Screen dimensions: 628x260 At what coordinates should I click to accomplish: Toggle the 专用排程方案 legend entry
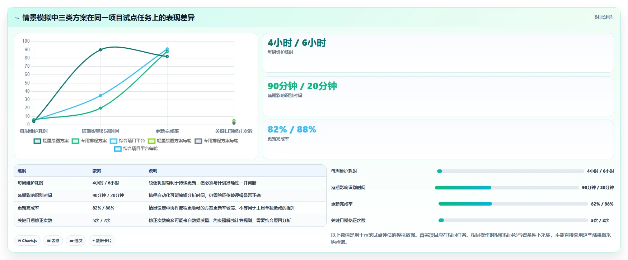pyautogui.click(x=89, y=141)
